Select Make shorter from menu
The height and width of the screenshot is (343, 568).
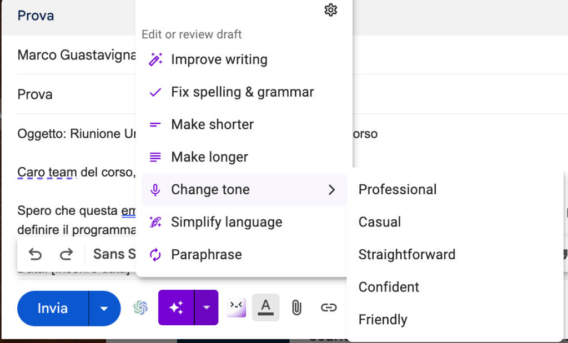(212, 125)
